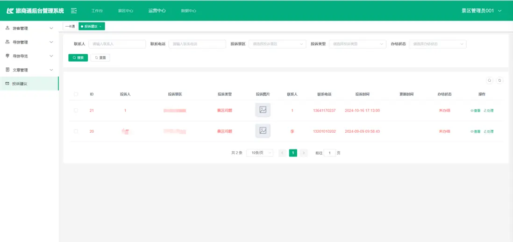Click 处理 for complaint ID 20

coord(488,131)
